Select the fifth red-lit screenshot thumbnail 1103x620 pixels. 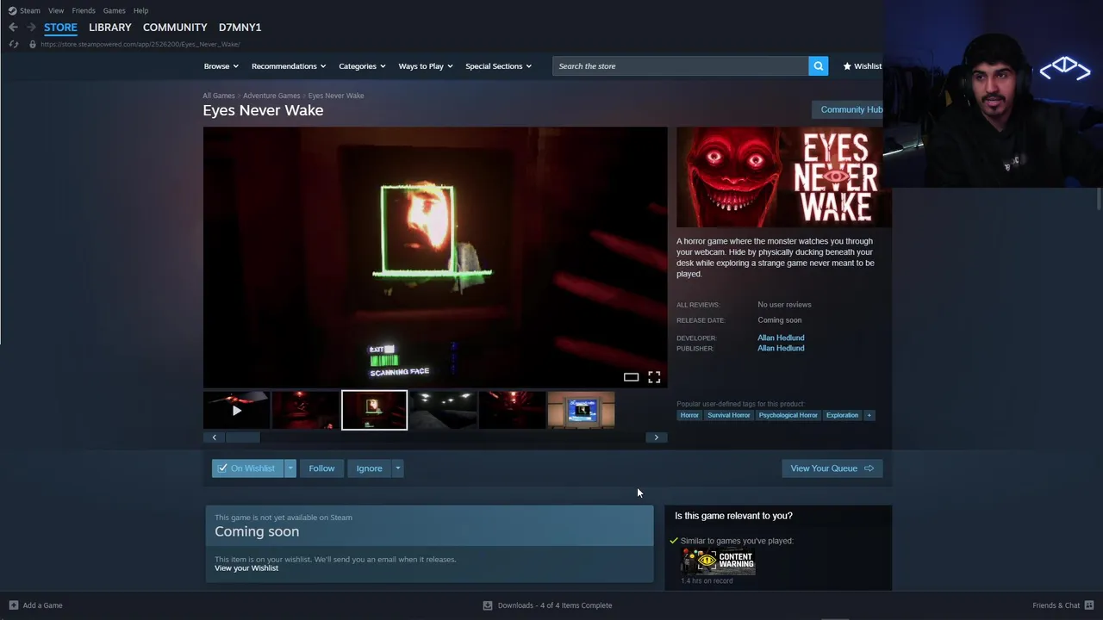pos(512,410)
